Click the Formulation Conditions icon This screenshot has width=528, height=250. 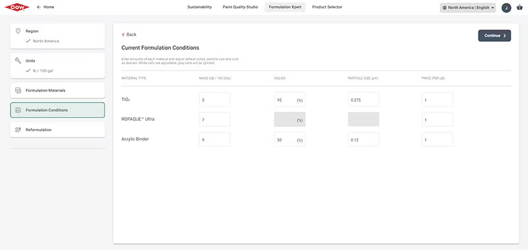pos(18,110)
